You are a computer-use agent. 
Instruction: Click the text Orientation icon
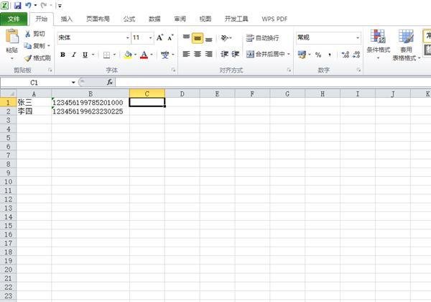225,37
